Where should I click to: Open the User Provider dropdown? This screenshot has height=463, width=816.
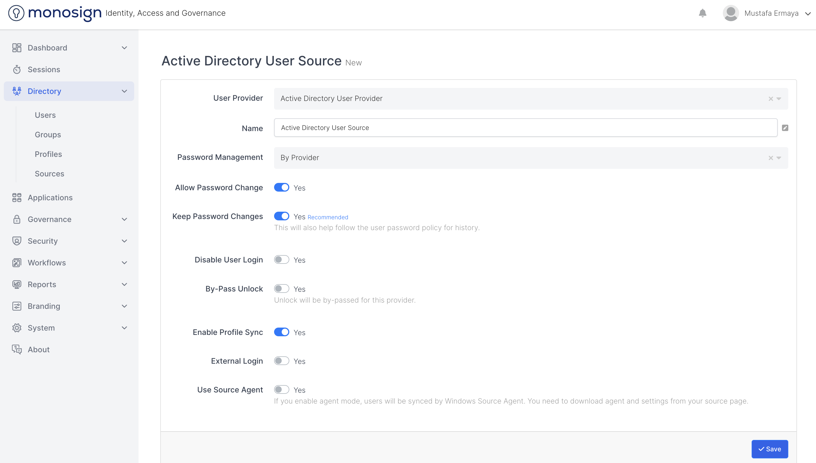(x=779, y=99)
